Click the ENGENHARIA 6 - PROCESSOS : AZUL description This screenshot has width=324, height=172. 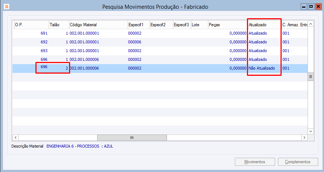[80, 146]
